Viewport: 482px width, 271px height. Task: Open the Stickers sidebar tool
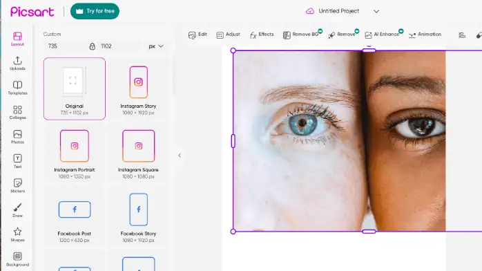point(17,186)
